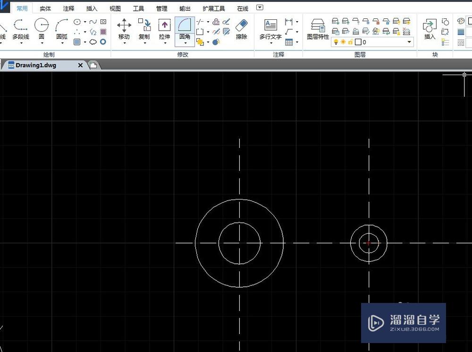This screenshot has width=472, height=352.
Task: Click the spline curve tool icon
Action: (93, 22)
